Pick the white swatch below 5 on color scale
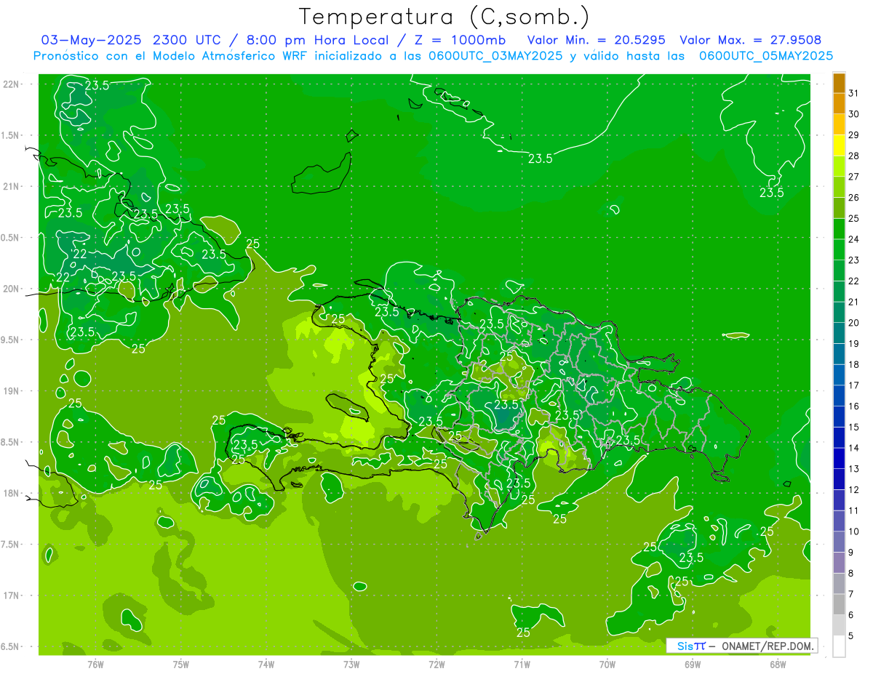This screenshot has width=873, height=674. (x=839, y=646)
